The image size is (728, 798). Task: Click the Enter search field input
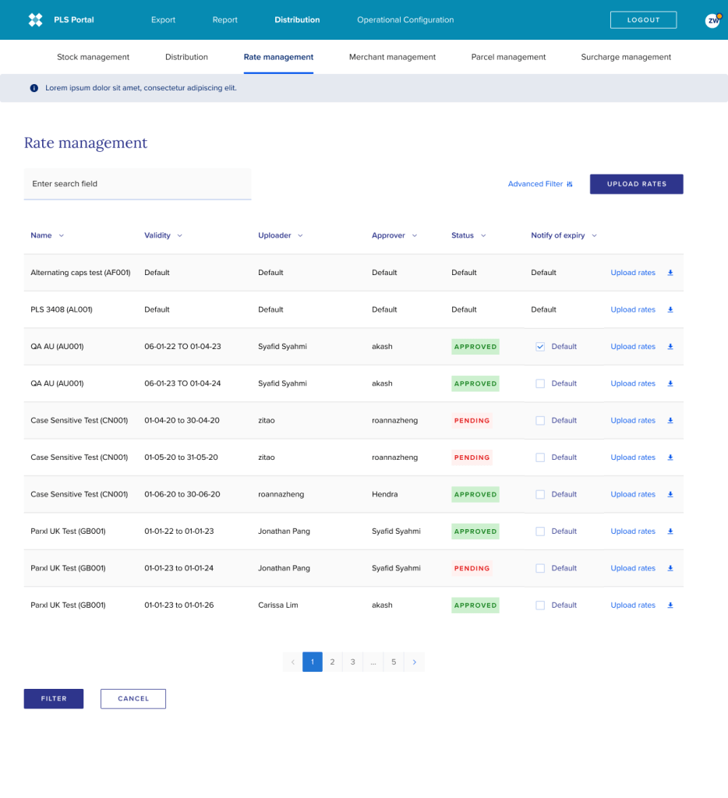137,184
